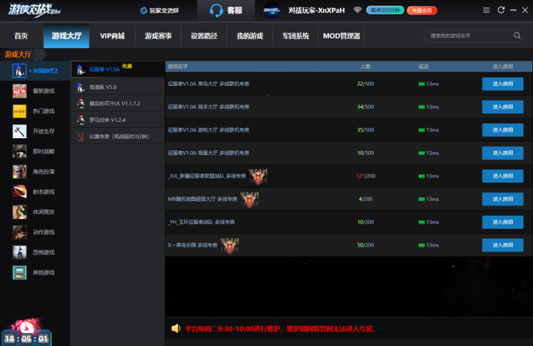Click the refresh icon in title bar

click(x=500, y=10)
